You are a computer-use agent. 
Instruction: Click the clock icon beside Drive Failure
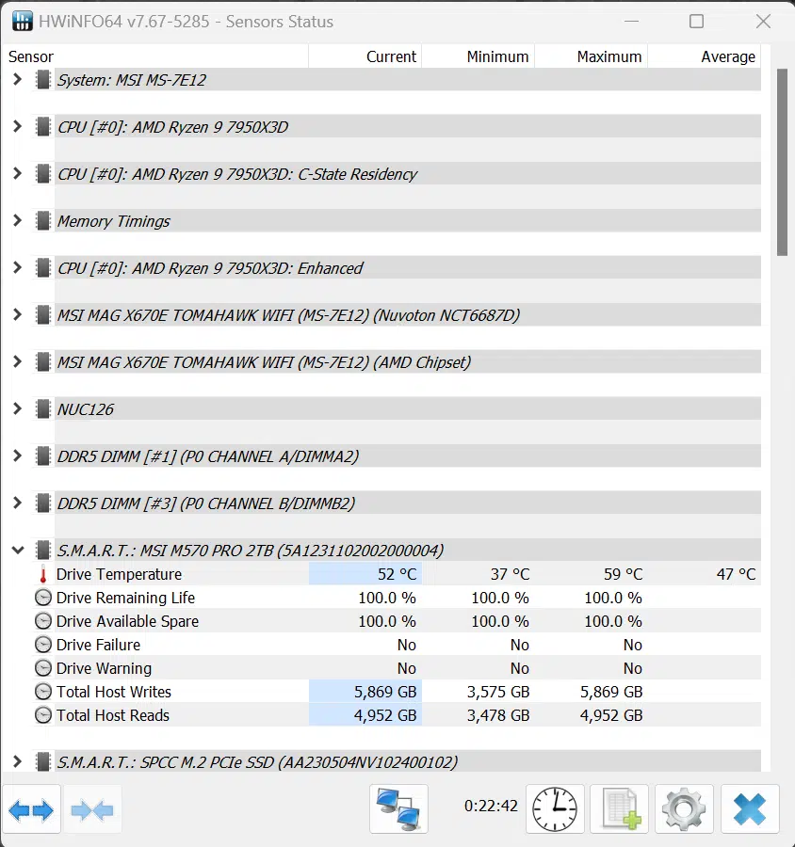click(x=43, y=645)
